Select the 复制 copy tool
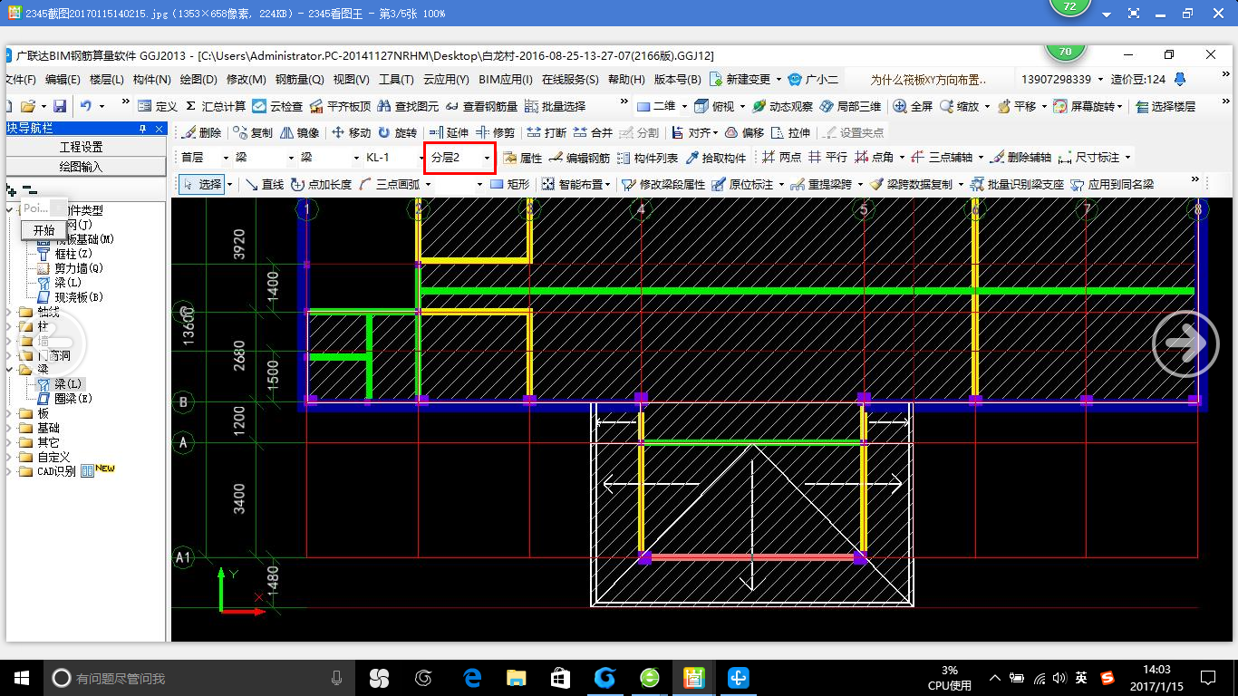 pos(253,132)
